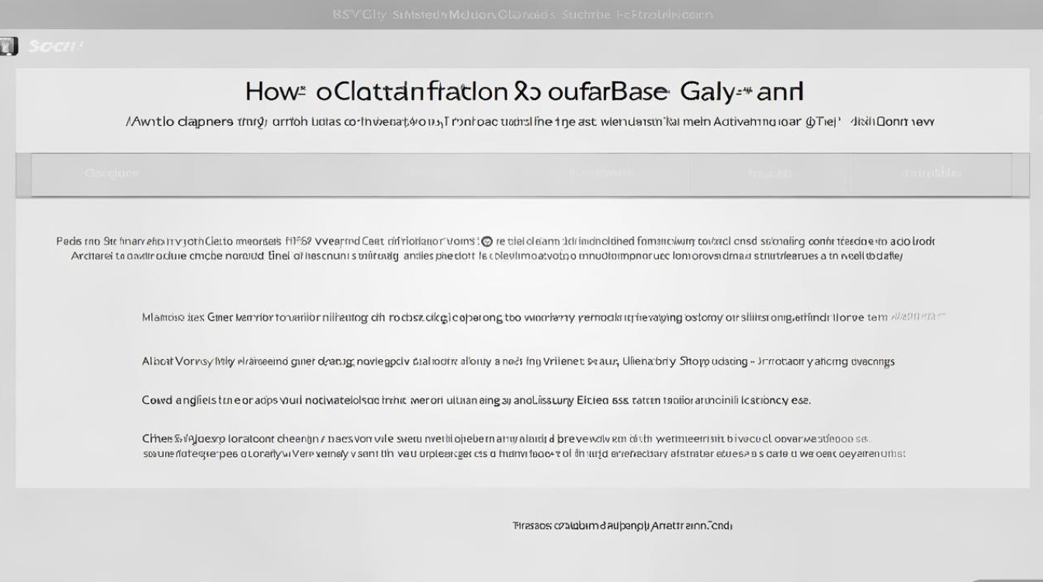Viewport: 1043px width, 582px height.
Task: Select the rightmost tab in the gray tab bar
Action: tap(931, 174)
